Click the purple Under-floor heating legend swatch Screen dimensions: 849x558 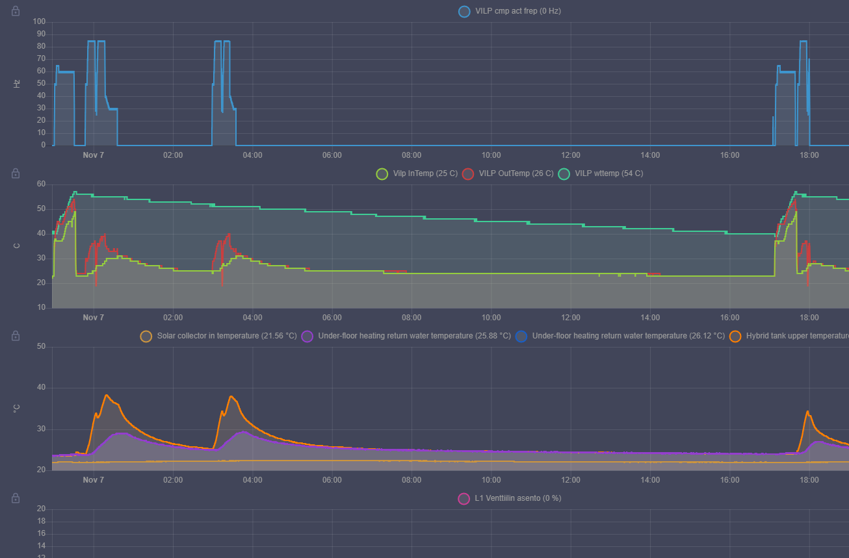coord(307,336)
